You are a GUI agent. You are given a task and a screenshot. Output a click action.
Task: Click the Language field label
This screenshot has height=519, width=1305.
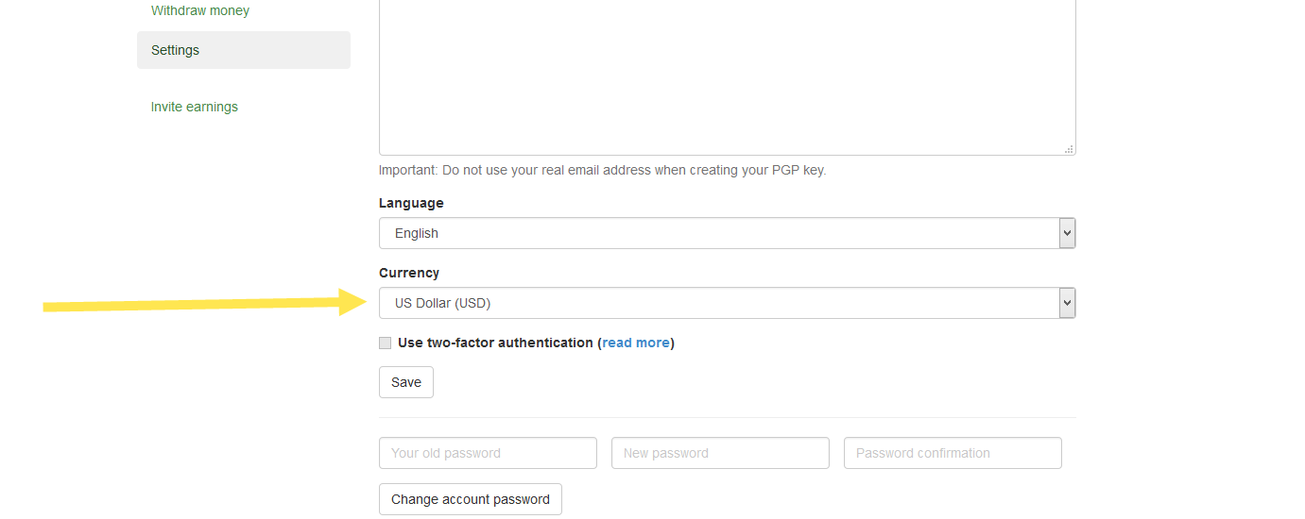411,203
